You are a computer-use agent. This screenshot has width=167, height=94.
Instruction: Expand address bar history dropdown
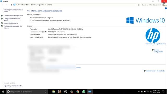point(136,5)
